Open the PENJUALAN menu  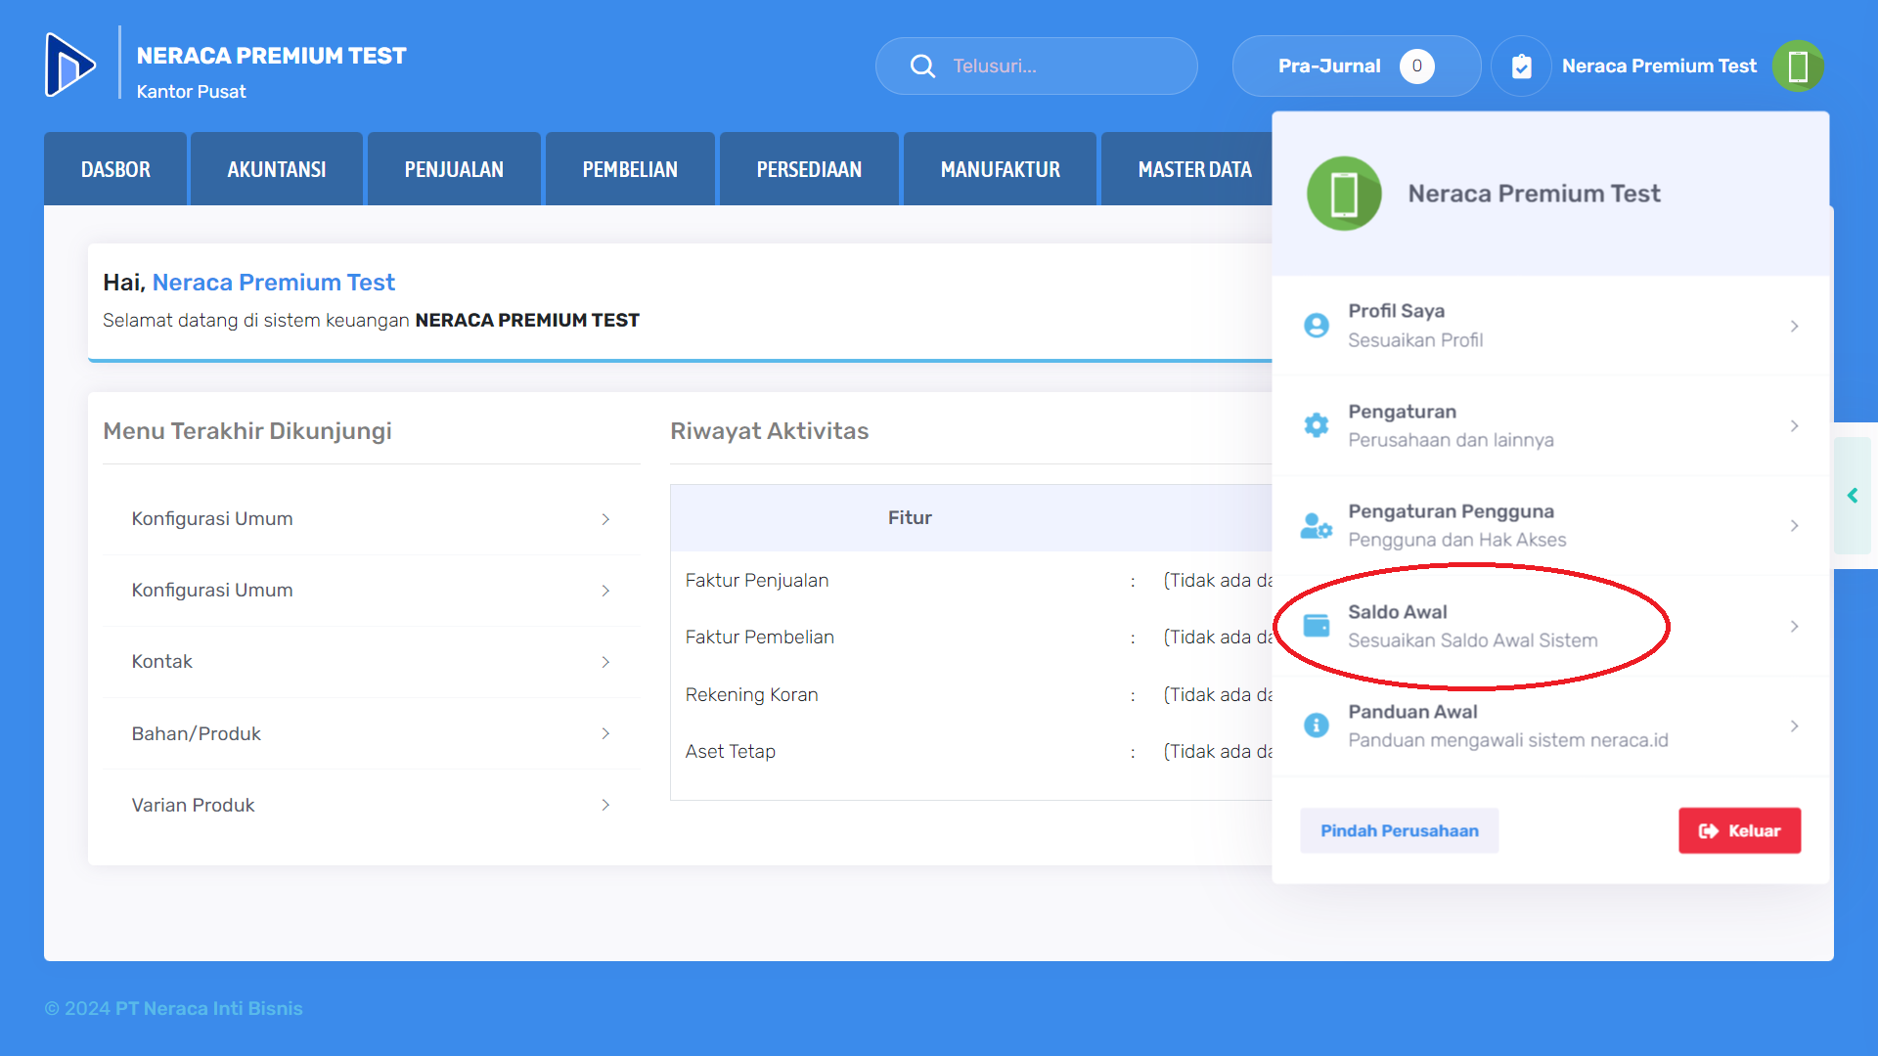point(454,169)
